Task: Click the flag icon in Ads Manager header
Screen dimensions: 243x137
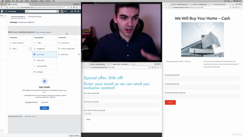Action: tap(75, 11)
